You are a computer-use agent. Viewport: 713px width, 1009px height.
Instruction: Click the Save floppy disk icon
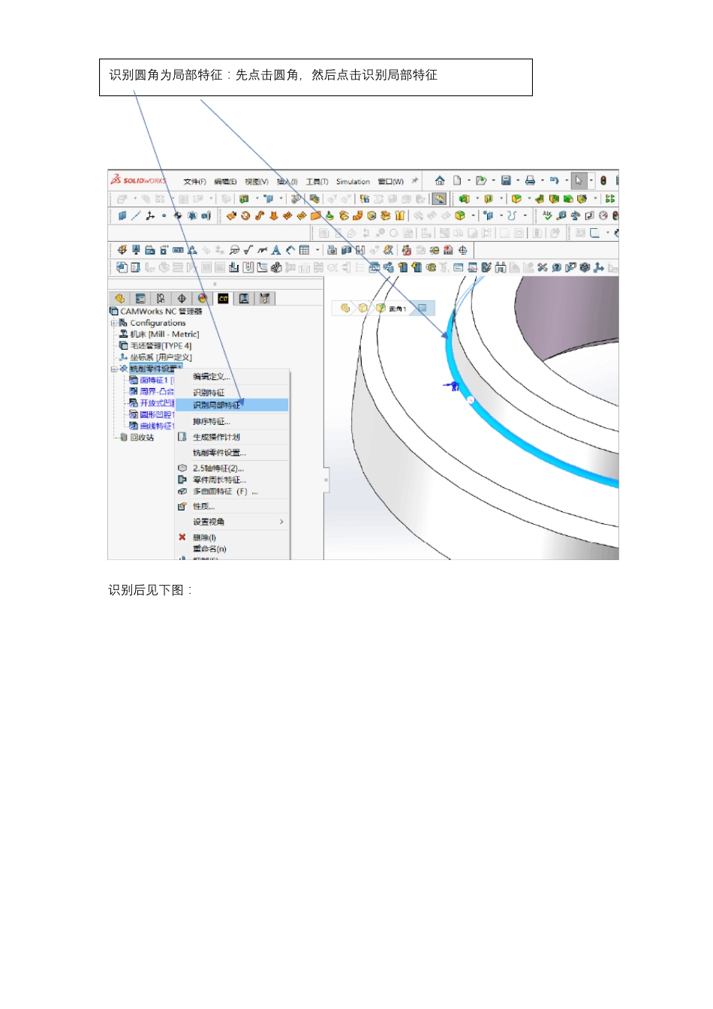coord(506,180)
